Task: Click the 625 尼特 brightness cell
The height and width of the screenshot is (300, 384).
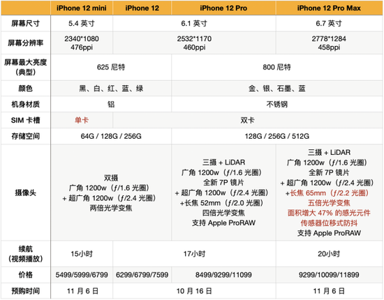Action: pyautogui.click(x=111, y=67)
